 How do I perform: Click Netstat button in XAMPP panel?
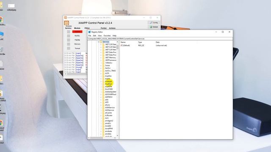click(x=154, y=27)
